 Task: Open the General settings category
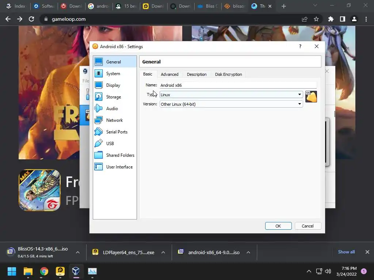115,62
